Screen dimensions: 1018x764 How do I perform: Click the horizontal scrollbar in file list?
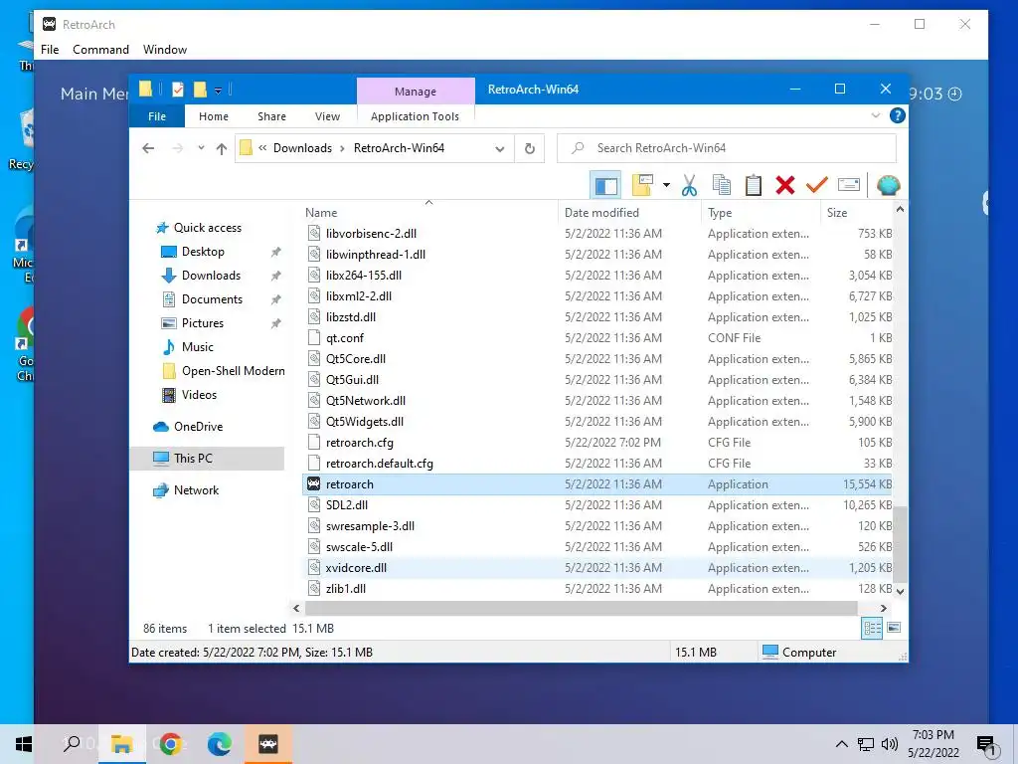point(581,608)
